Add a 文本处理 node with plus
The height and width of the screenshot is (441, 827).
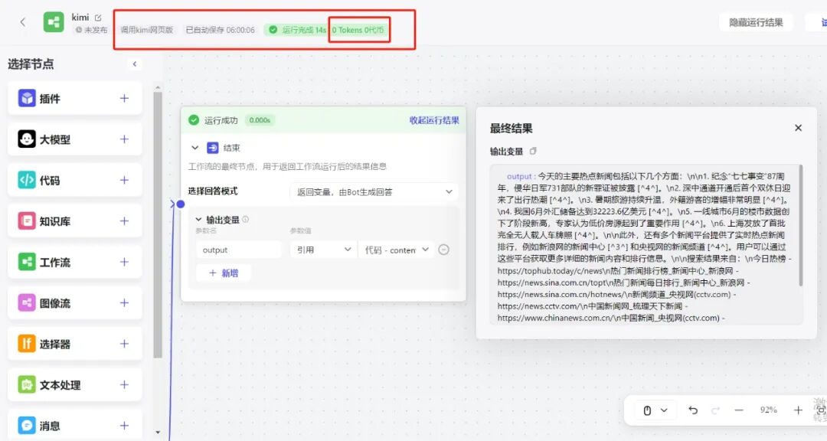pyautogui.click(x=124, y=384)
